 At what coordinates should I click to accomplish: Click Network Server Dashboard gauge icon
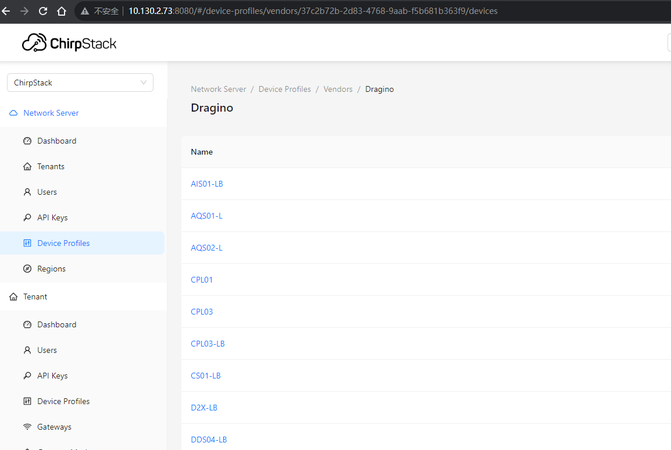[x=27, y=141]
